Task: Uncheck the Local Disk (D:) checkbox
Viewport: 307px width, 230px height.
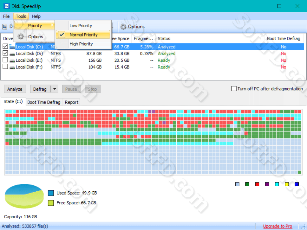Action: point(5,53)
